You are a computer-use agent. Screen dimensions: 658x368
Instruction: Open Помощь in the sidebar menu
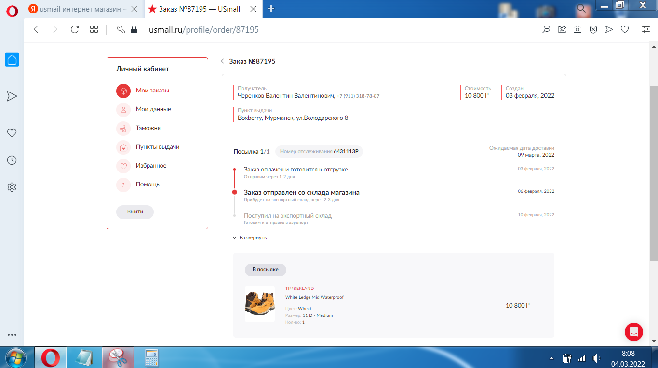148,184
